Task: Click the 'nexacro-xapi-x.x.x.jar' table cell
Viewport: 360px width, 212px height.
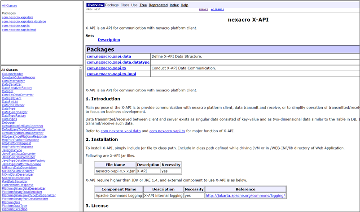Action: (115, 171)
